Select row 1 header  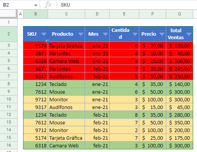(8, 22)
